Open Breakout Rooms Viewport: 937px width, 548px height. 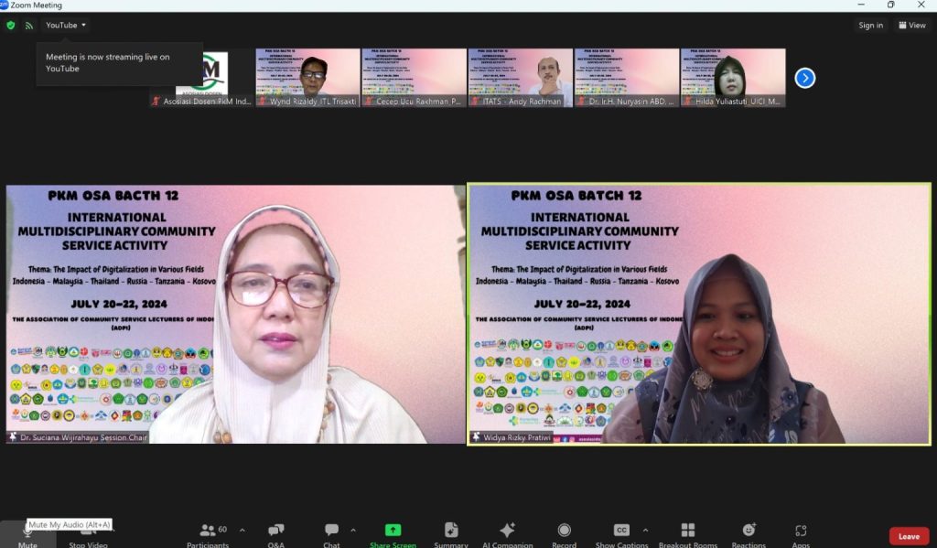point(687,533)
